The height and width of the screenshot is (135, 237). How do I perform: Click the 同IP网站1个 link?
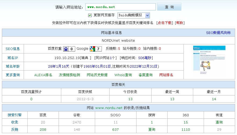coord(105,58)
